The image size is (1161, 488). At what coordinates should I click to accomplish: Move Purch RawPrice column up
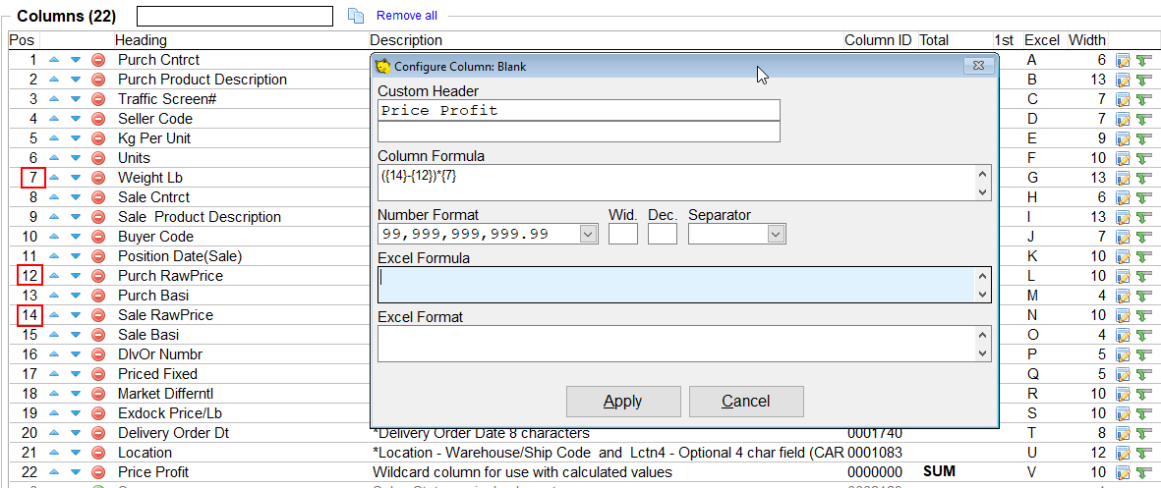click(x=53, y=276)
